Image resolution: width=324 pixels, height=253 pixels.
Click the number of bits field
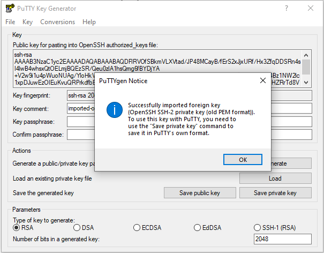point(282,239)
